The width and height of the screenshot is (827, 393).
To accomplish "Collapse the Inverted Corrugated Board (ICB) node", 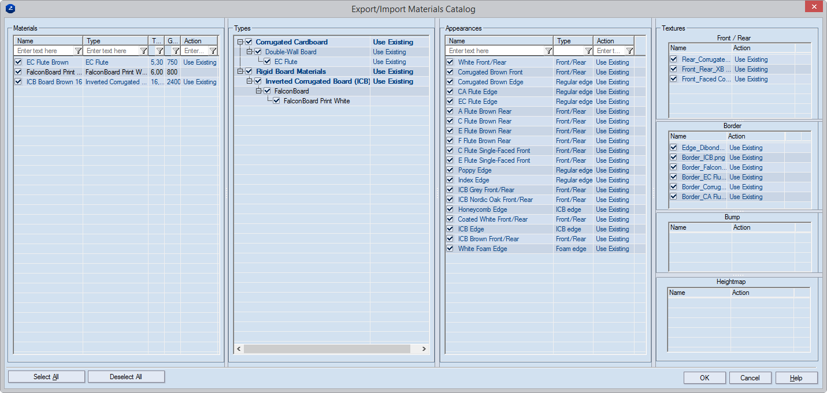I will pos(250,81).
